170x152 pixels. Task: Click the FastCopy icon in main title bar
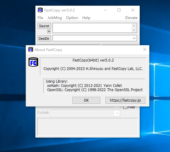tap(40, 10)
